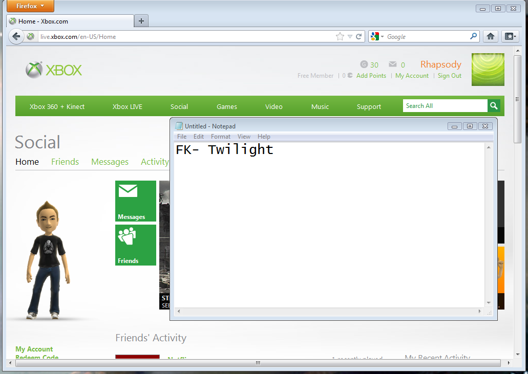
Task: Click in the Search All field
Action: (x=445, y=105)
